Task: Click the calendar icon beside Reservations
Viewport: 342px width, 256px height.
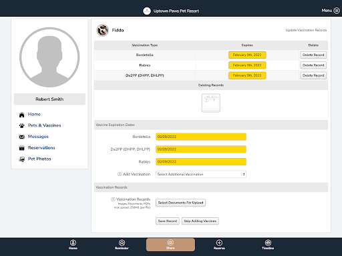Action: click(x=21, y=148)
